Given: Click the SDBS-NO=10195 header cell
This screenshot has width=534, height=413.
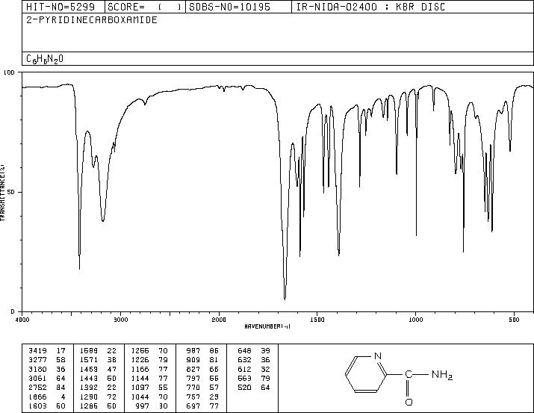Looking at the screenshot, I should [x=238, y=7].
